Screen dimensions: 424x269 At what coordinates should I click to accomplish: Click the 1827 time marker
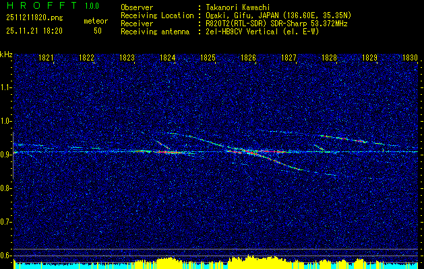point(289,58)
